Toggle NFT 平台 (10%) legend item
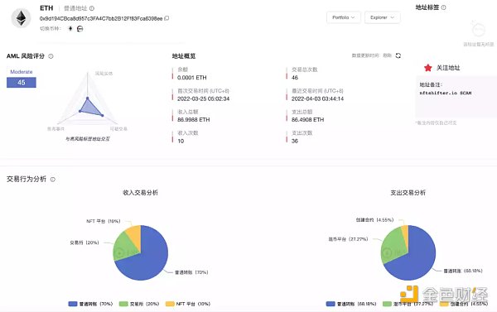Screen dimensions: 497x312 point(188,304)
